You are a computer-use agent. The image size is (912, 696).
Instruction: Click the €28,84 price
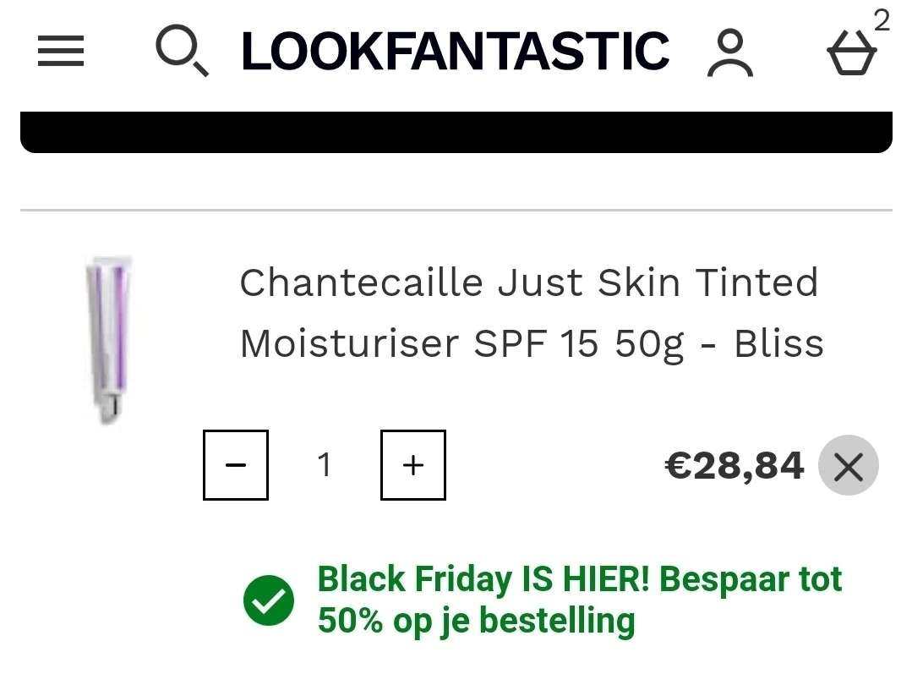(x=735, y=466)
